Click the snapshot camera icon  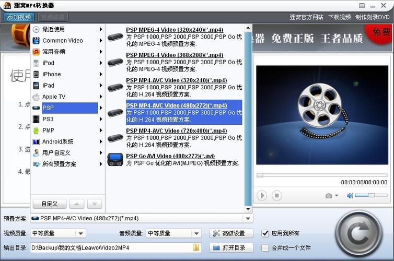[329, 196]
